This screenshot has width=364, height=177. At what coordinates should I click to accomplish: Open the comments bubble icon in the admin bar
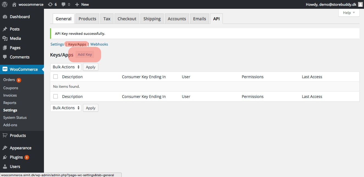coord(63,4)
